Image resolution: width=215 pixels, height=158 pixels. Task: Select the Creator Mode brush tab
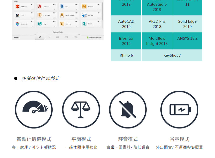point(40,37)
